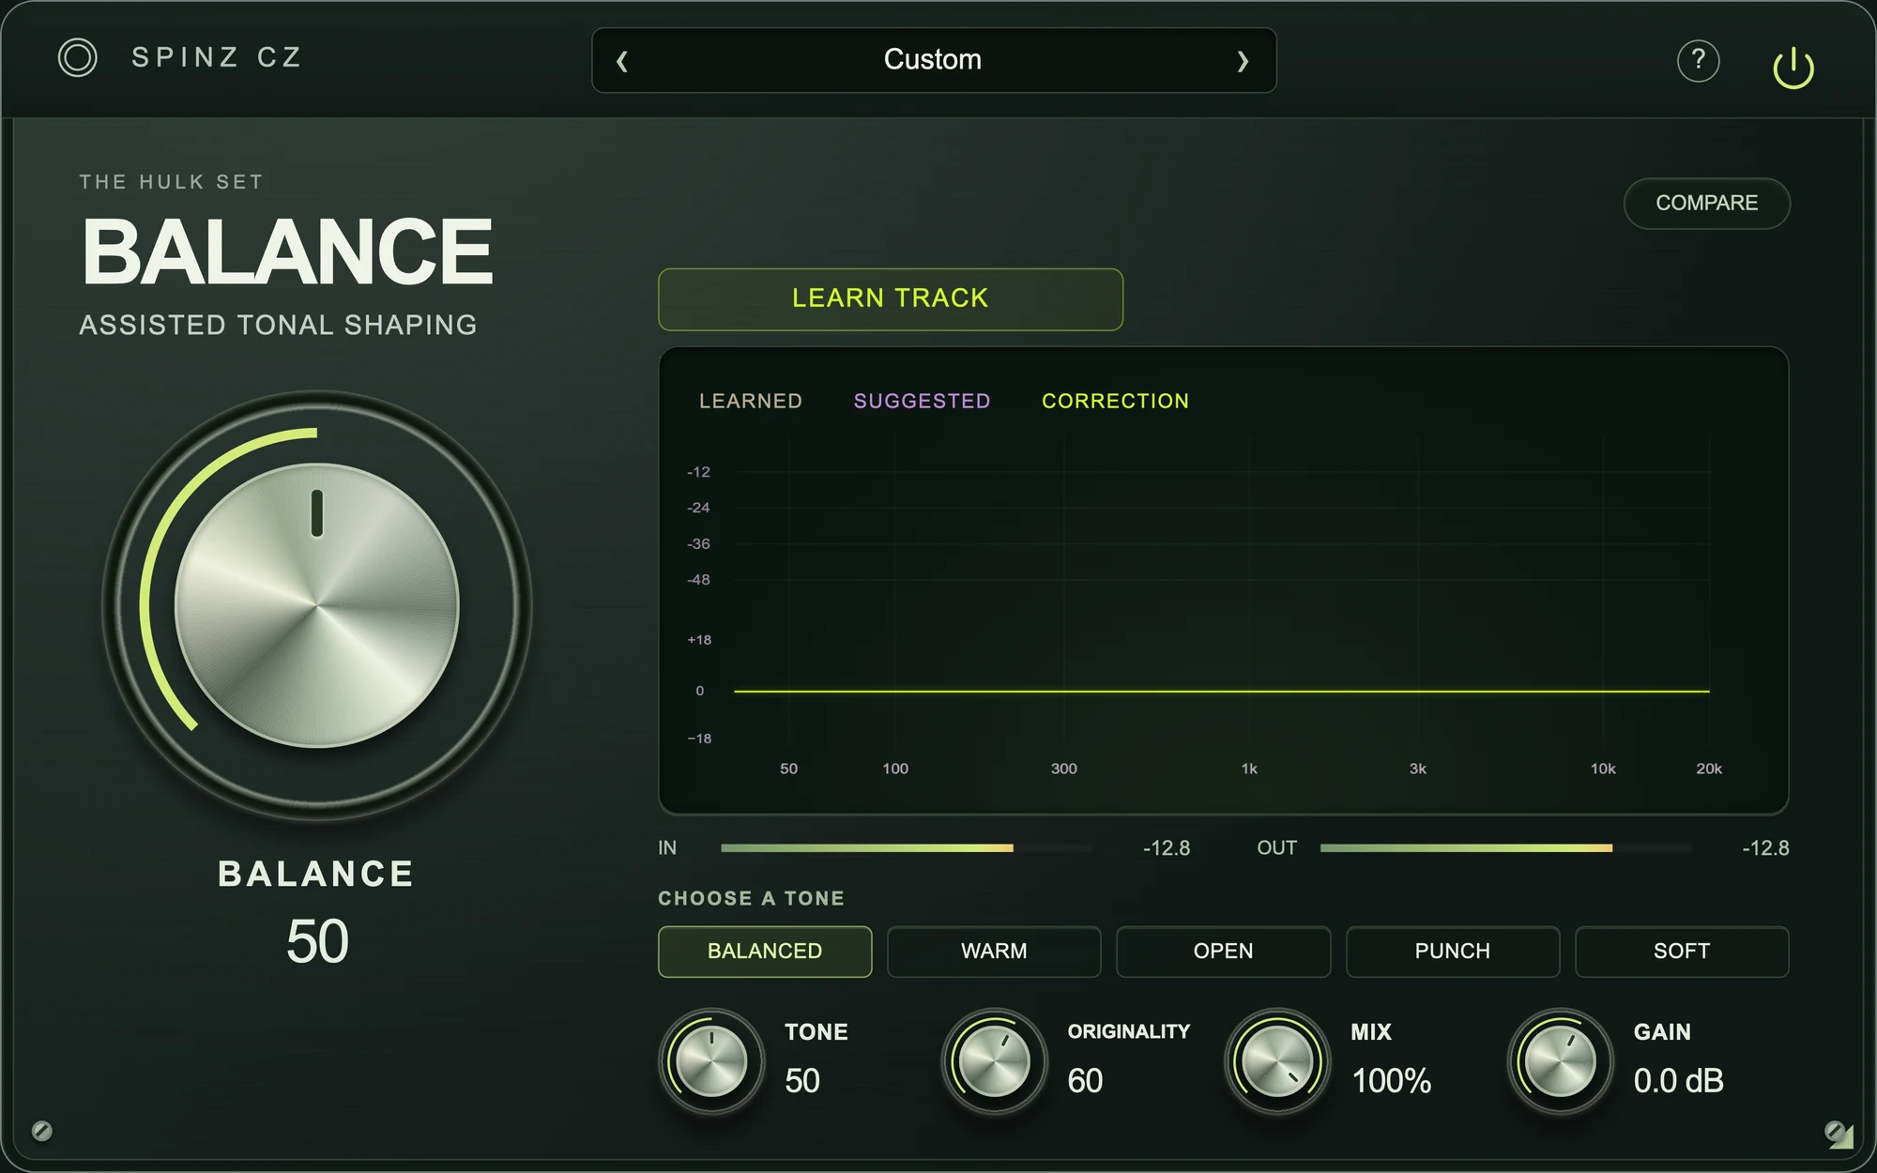
Task: Click the ORIGINALITY knob
Action: [x=994, y=1061]
